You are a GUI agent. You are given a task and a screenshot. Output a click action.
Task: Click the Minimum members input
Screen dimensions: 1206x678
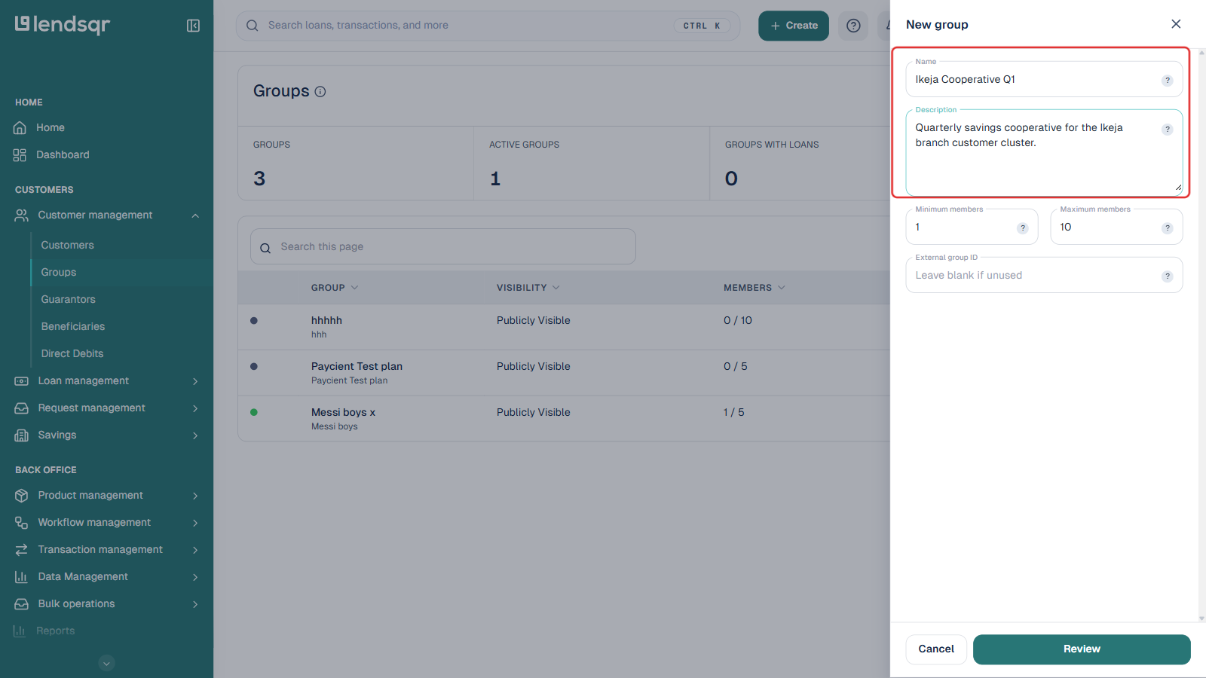972,228
